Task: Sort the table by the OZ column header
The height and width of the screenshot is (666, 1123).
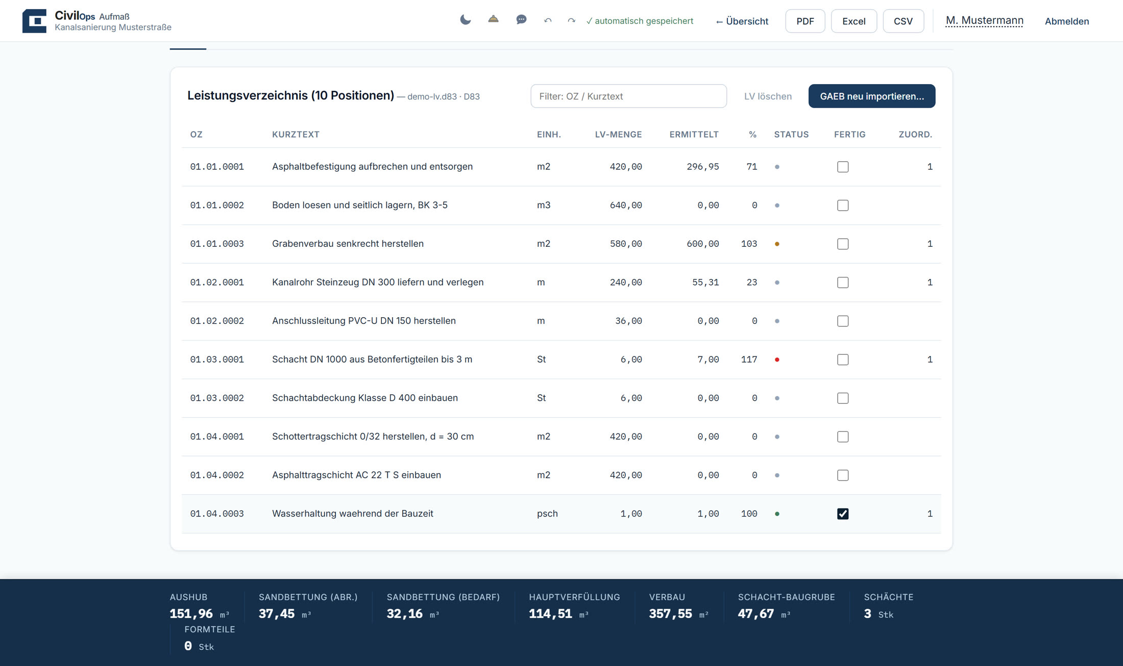Action: tap(196, 135)
